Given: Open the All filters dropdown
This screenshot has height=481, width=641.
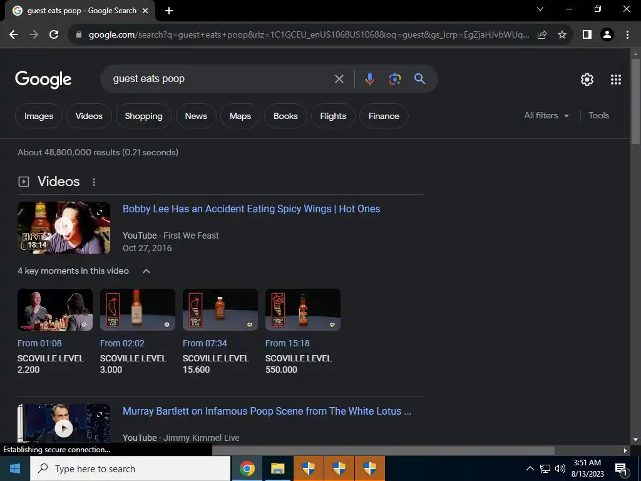Looking at the screenshot, I should (546, 116).
